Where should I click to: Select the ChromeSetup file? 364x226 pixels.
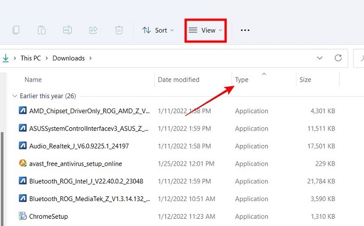coord(48,217)
